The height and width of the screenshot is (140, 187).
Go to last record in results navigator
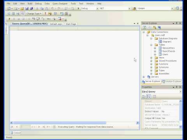(44, 127)
